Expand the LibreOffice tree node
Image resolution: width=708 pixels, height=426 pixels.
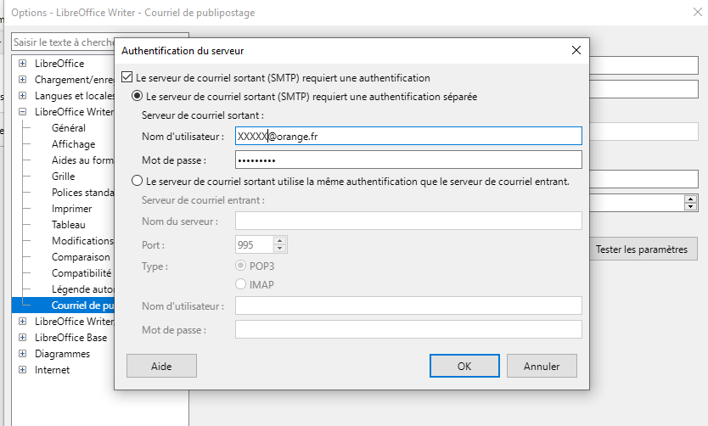23,63
